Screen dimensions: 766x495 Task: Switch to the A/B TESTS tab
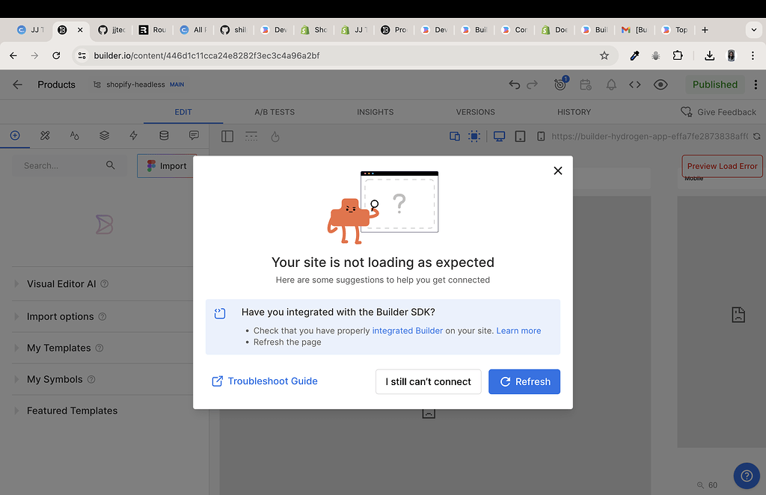click(x=275, y=111)
